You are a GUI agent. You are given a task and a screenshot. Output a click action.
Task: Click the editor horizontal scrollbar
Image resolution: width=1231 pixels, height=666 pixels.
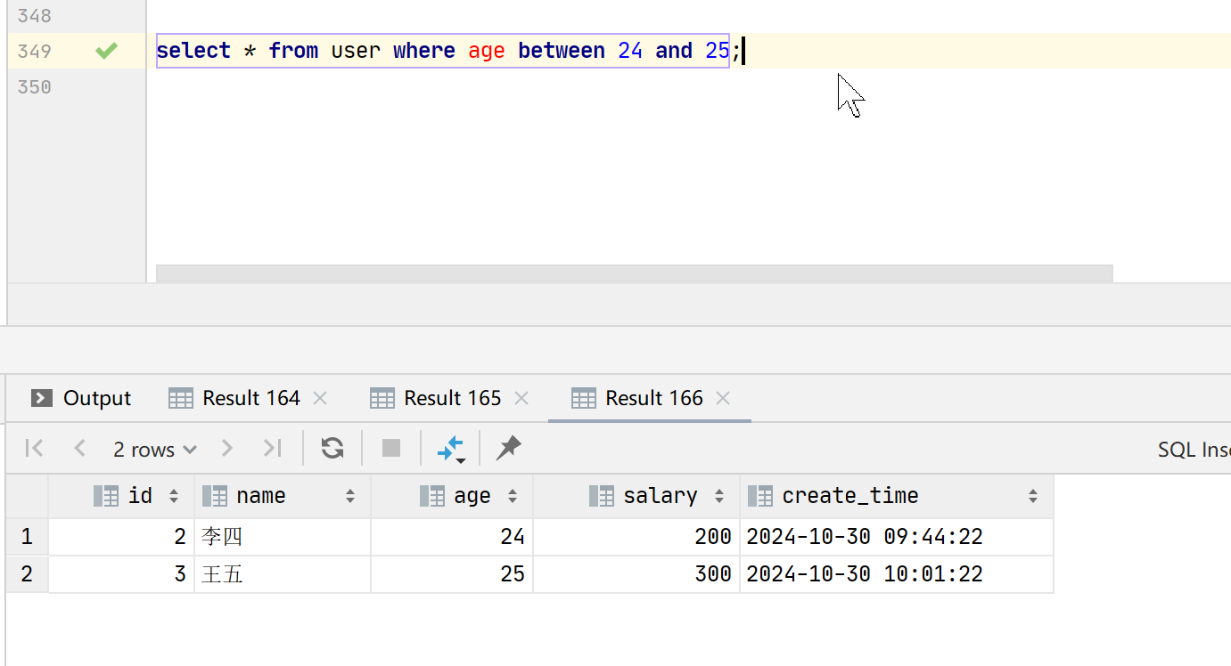[633, 272]
